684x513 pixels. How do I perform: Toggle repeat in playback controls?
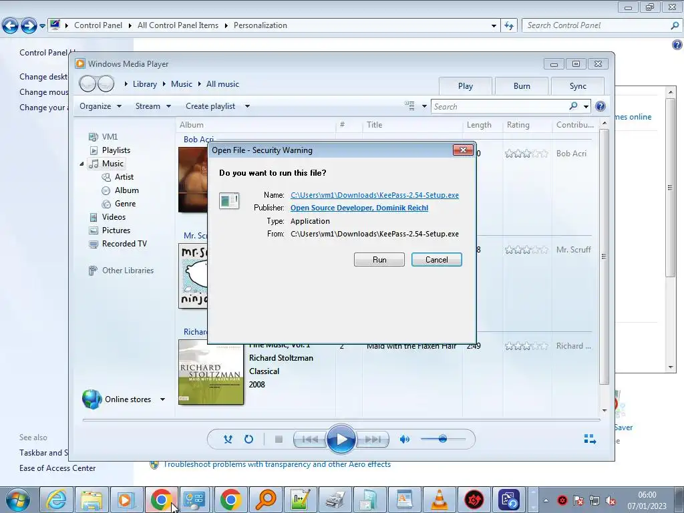(248, 440)
